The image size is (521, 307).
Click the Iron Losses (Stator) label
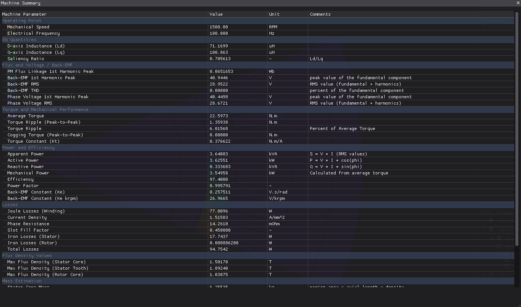click(34, 236)
